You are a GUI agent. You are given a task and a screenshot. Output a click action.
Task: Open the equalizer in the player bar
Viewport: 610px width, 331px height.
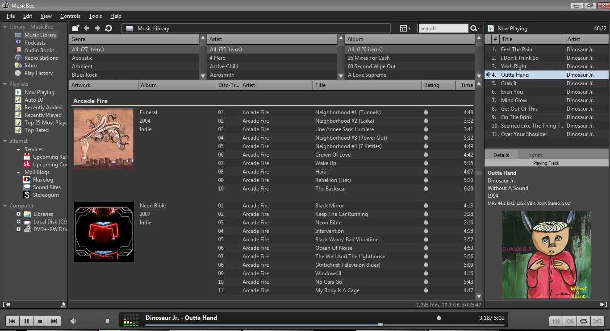pyautogui.click(x=556, y=321)
